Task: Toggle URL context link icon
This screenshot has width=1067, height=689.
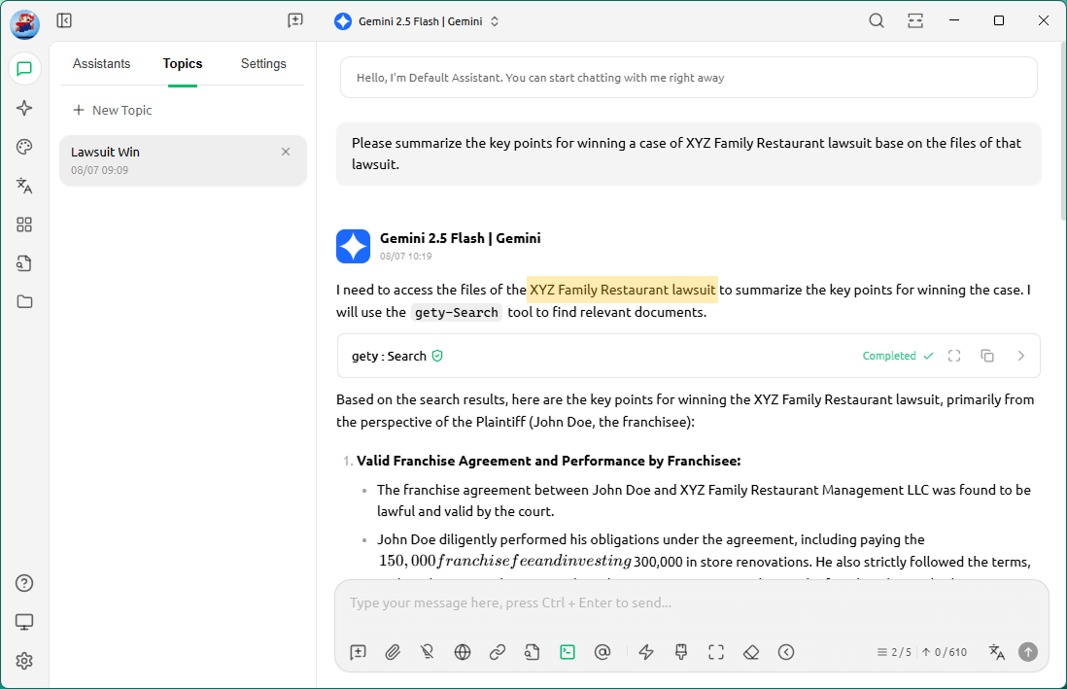Action: (x=498, y=652)
